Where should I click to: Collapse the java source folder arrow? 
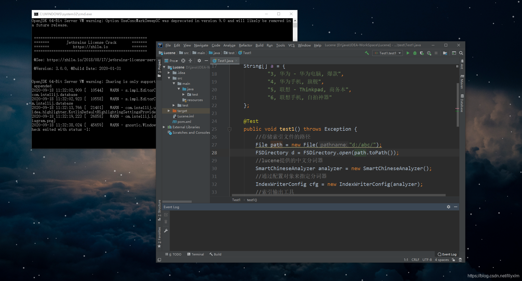(x=179, y=89)
